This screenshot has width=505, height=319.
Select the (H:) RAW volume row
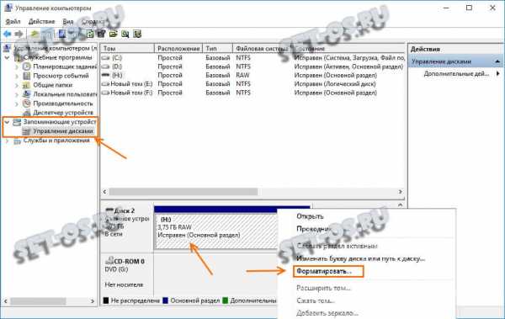(x=252, y=75)
